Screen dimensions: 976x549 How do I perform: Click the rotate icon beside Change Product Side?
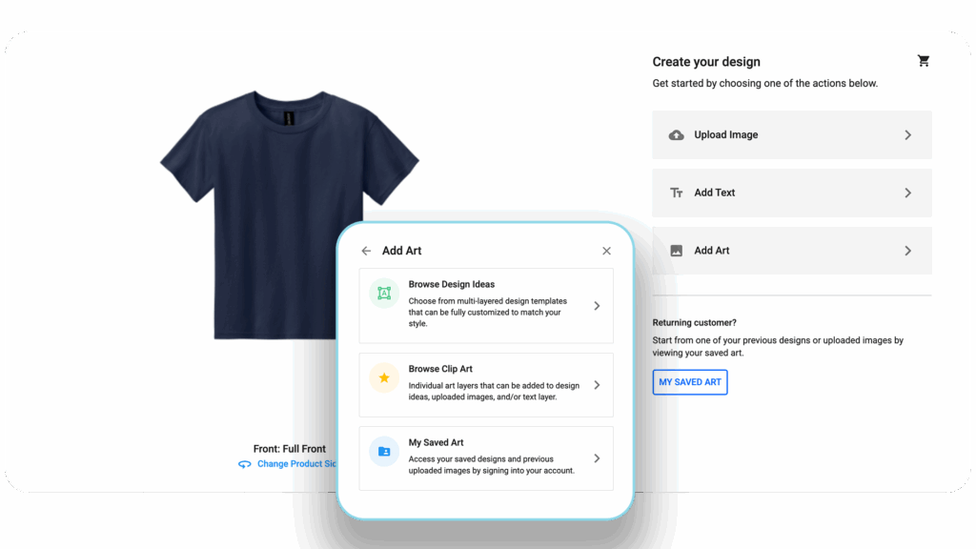(245, 464)
